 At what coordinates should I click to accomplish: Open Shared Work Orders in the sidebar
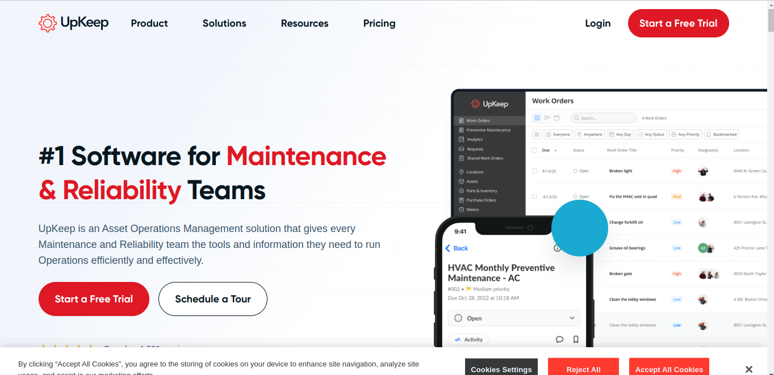pos(485,158)
